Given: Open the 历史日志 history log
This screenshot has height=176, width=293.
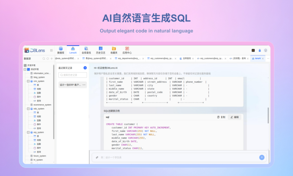Looking at the screenshot, I should 101,50.
